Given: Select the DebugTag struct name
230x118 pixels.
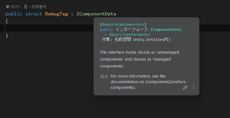Looking at the screenshot, I should tap(57, 14).
